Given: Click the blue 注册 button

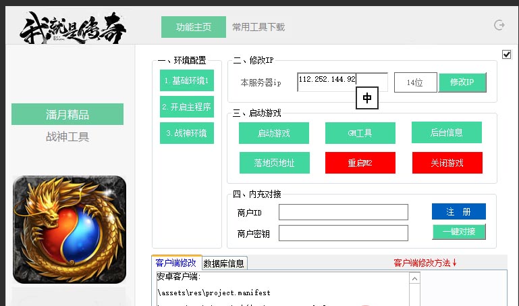Looking at the screenshot, I should click(x=459, y=211).
